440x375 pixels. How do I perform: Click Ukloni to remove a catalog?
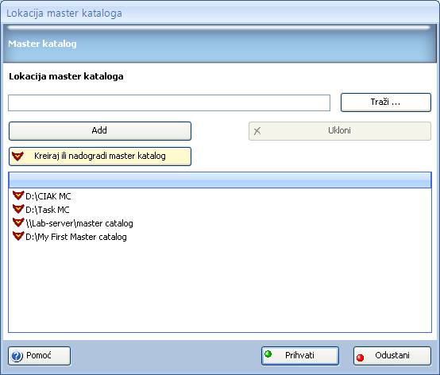(x=340, y=131)
